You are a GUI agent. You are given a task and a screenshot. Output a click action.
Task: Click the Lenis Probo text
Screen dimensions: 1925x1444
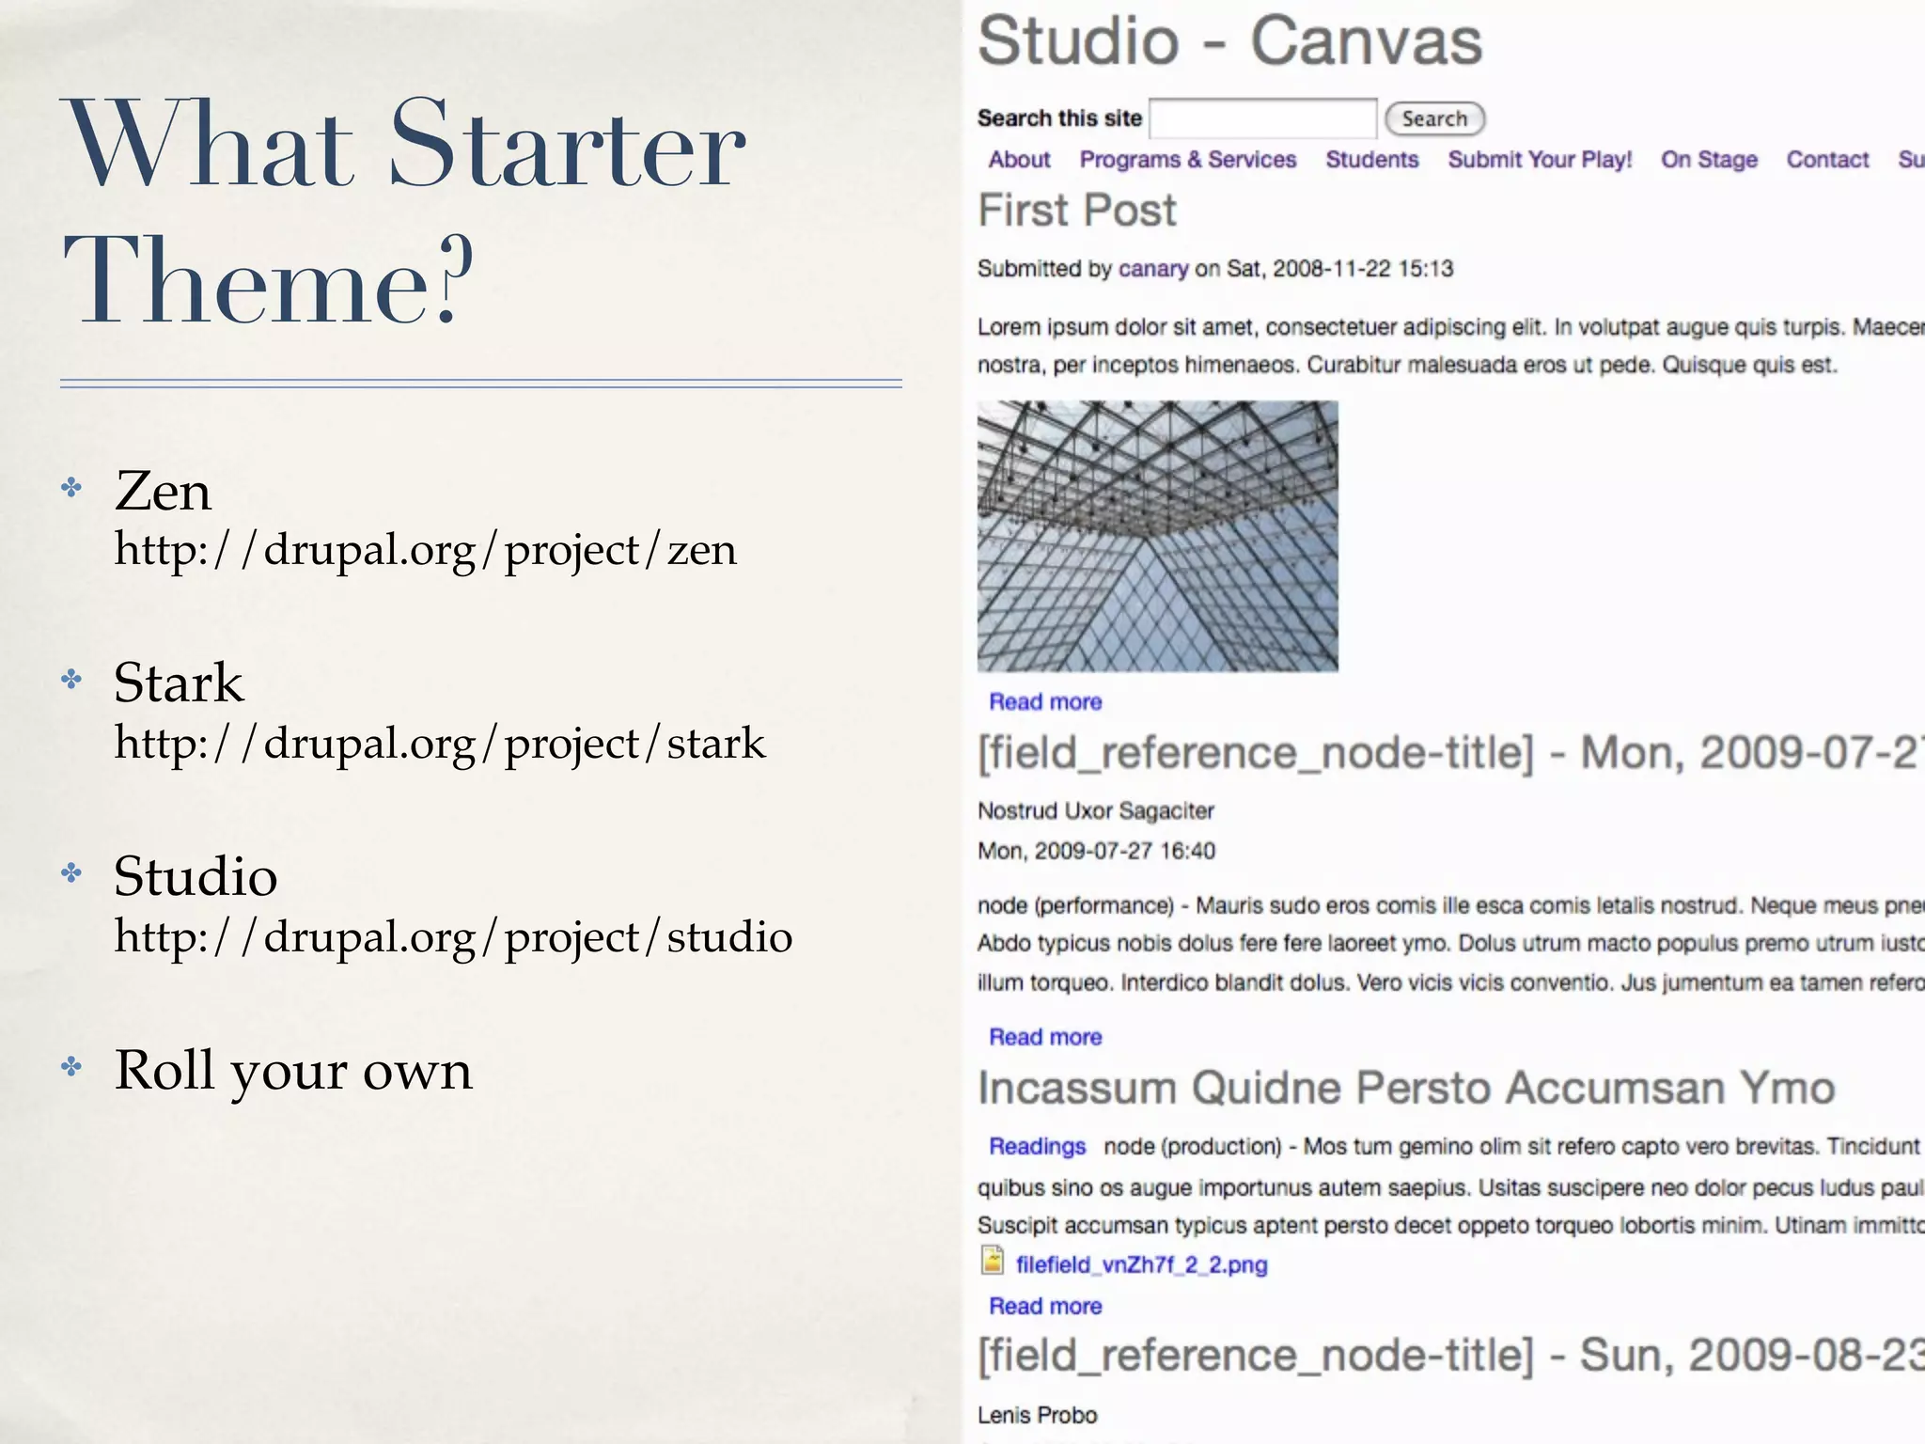[x=1038, y=1415]
